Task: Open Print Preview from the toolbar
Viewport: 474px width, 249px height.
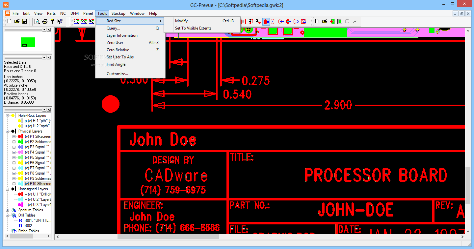Action: point(37,21)
